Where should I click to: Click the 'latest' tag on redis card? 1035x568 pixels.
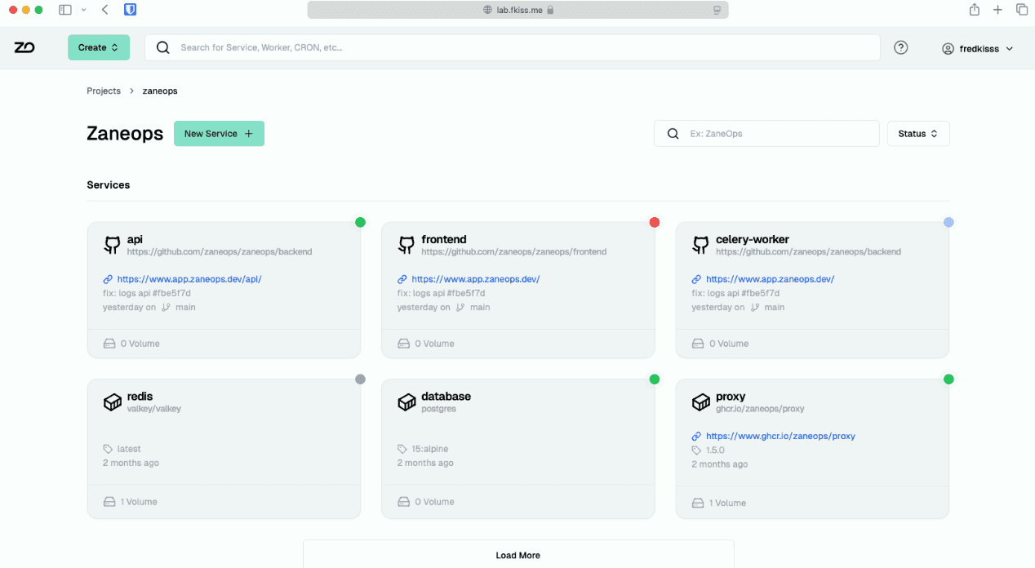129,449
